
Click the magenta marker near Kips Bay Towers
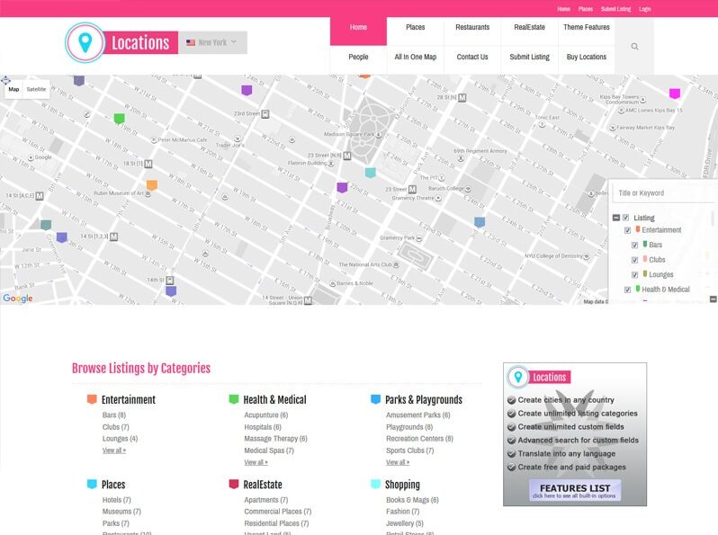pyautogui.click(x=675, y=94)
